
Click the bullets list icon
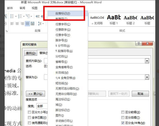click(12, 16)
